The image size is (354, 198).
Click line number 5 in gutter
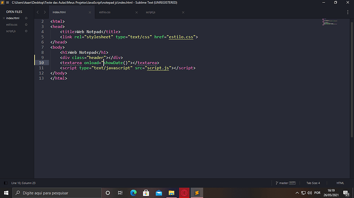tap(43, 37)
